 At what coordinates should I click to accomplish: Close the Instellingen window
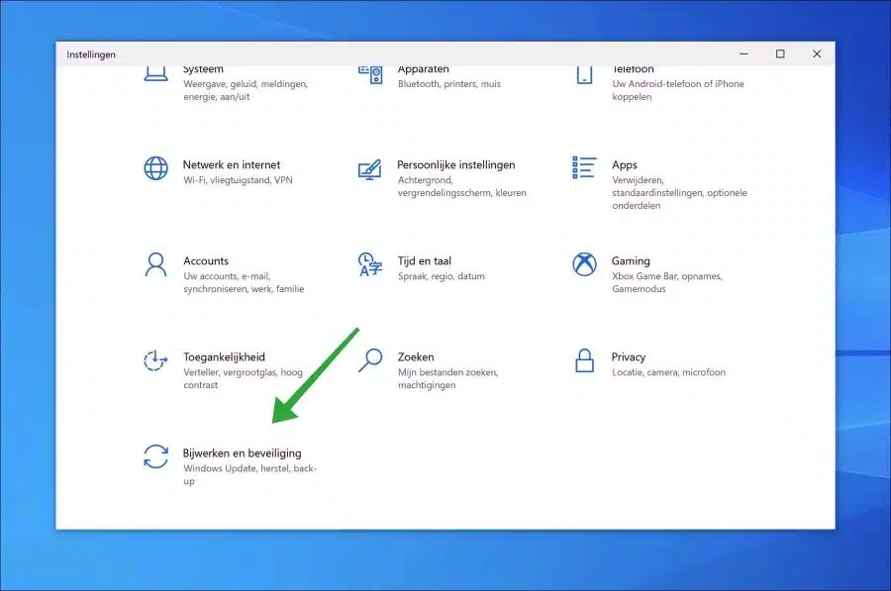pos(817,53)
